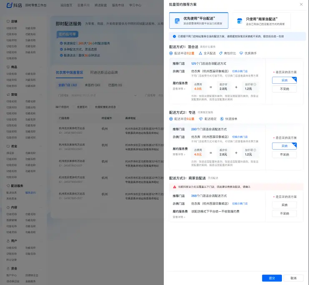Viewport: 309px width, 285px height.
Task: Select 优先使用"平台配送" option card
Action: [198, 20]
